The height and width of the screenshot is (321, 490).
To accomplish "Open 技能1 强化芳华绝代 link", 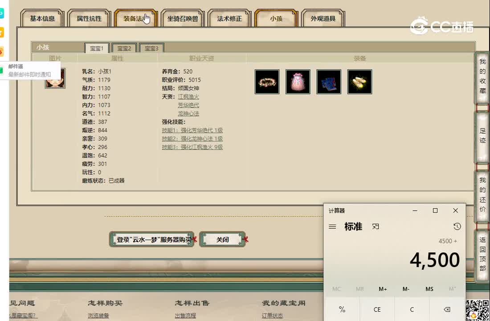I will [192, 130].
